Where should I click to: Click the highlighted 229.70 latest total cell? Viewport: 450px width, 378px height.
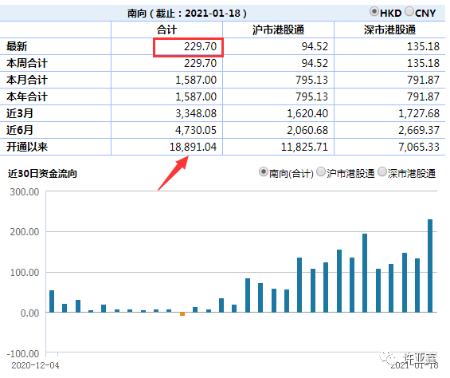coord(188,47)
